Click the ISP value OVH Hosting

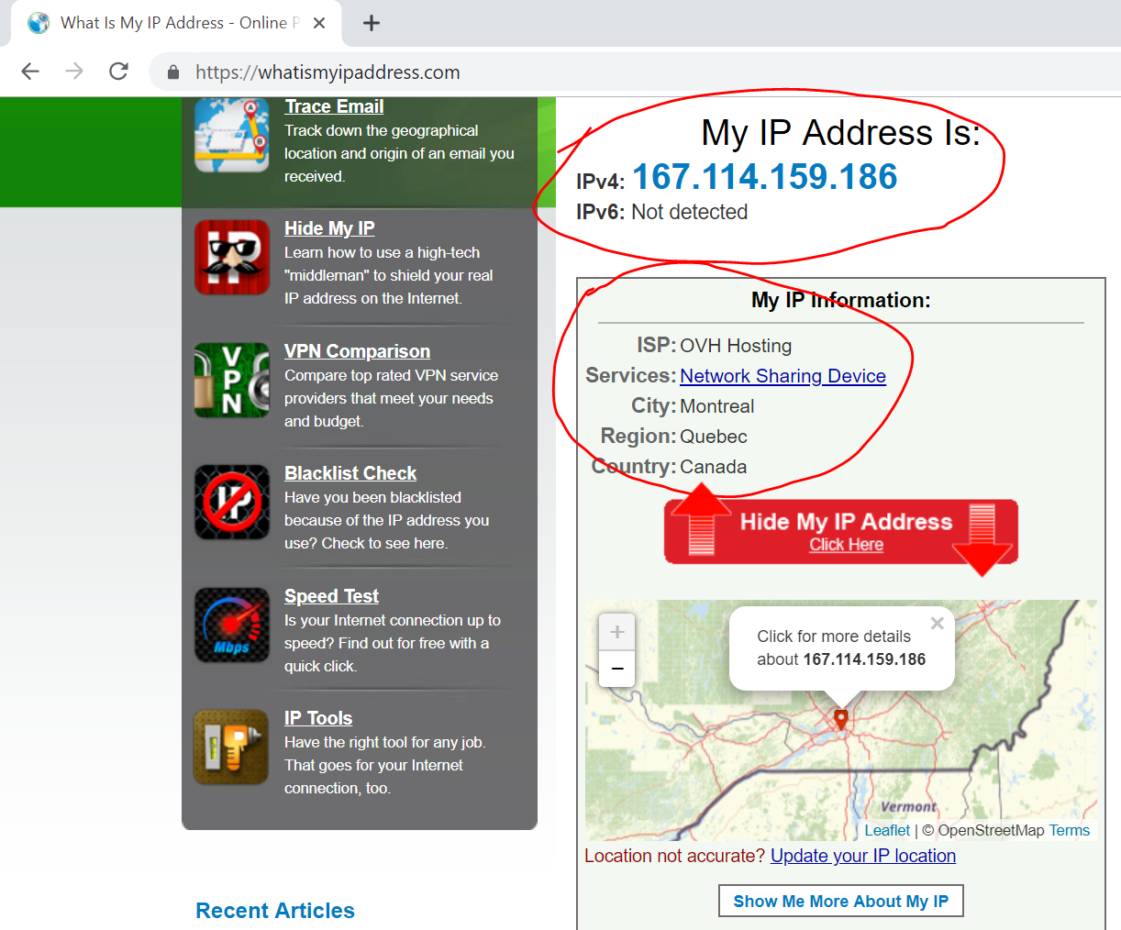click(x=736, y=346)
